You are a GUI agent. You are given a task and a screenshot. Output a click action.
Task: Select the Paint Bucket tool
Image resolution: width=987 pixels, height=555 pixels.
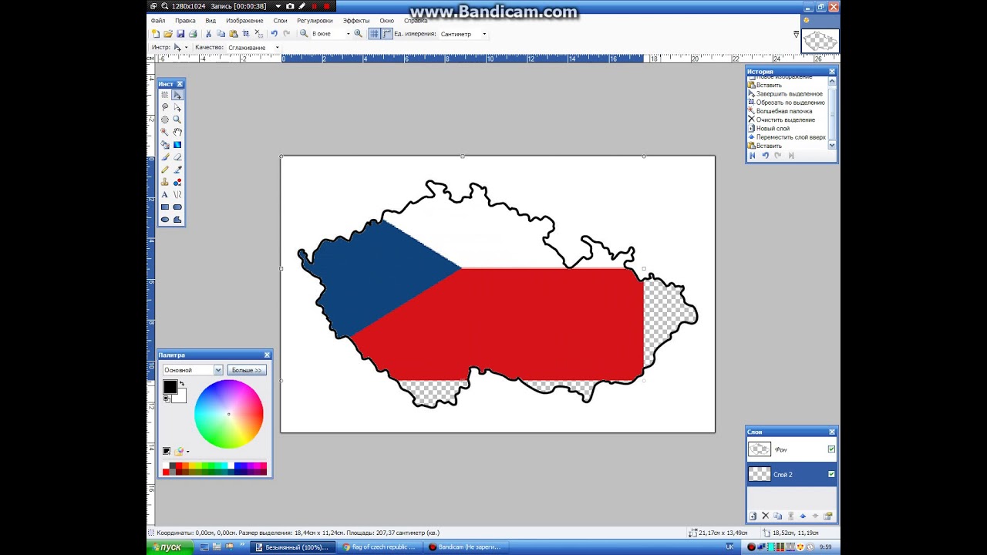(164, 144)
